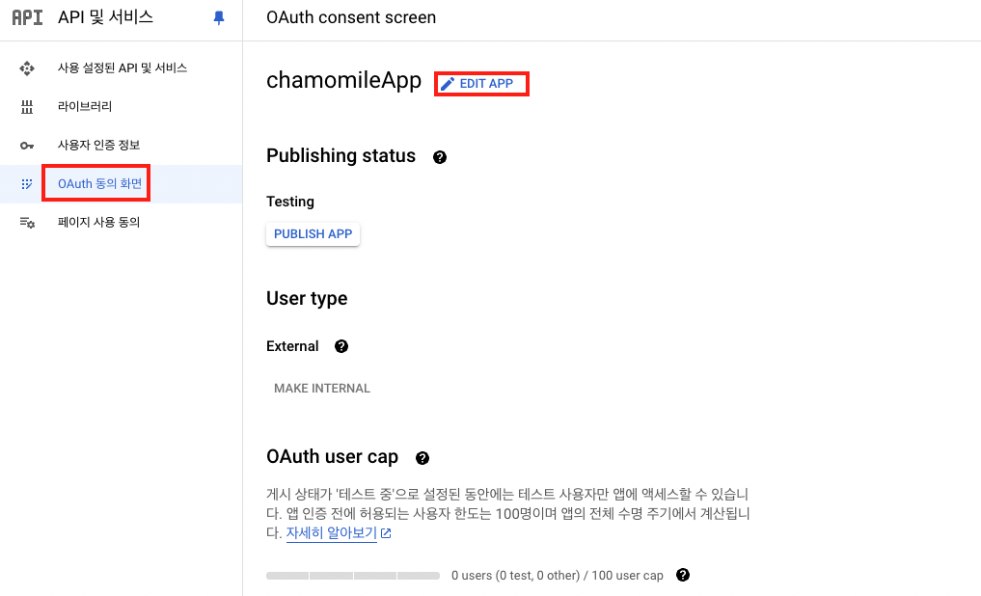Go to 사용자 인증 정보 page
Viewport: 981px width, 596px height.
pos(98,146)
